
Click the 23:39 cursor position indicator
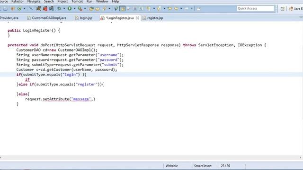pyautogui.click(x=225, y=166)
